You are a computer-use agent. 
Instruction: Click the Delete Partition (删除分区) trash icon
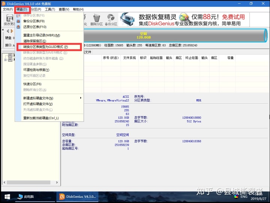tap(96, 19)
